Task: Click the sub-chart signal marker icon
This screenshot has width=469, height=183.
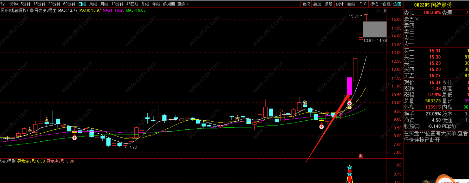Action: coord(350,174)
